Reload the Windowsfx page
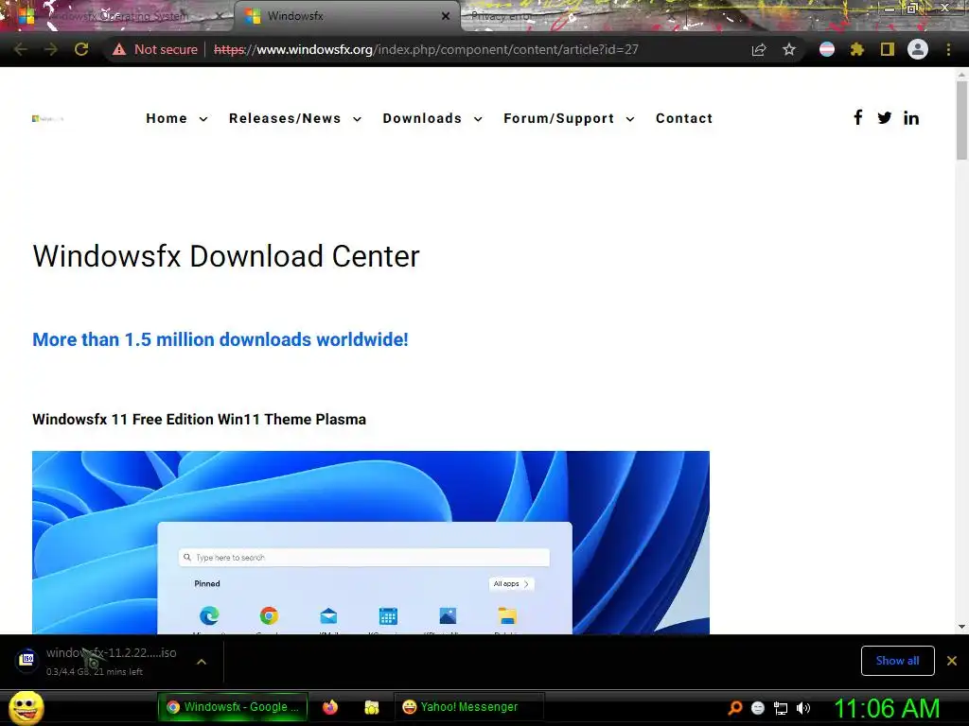Viewport: 969px width, 726px height. (81, 49)
